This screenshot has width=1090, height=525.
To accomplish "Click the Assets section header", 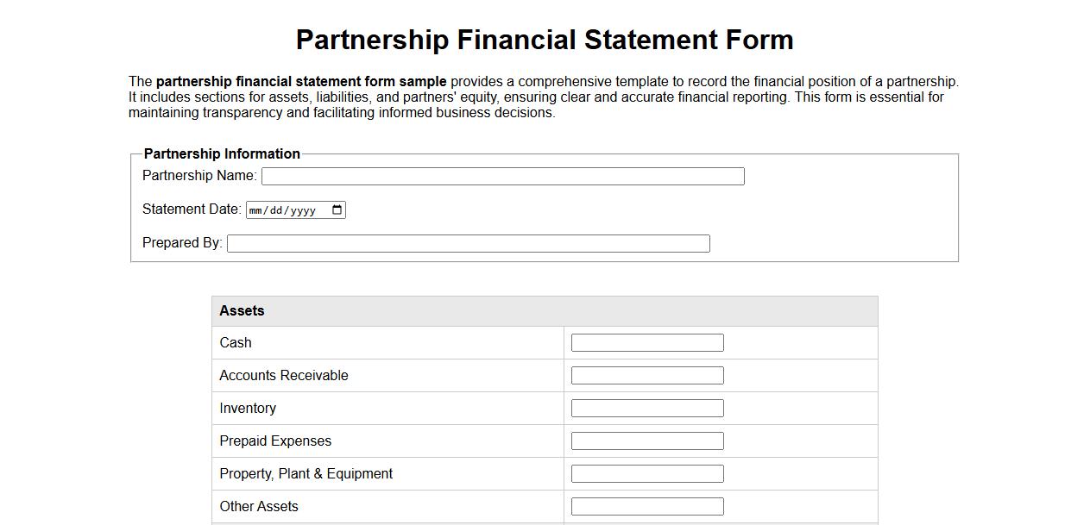I will pos(241,310).
